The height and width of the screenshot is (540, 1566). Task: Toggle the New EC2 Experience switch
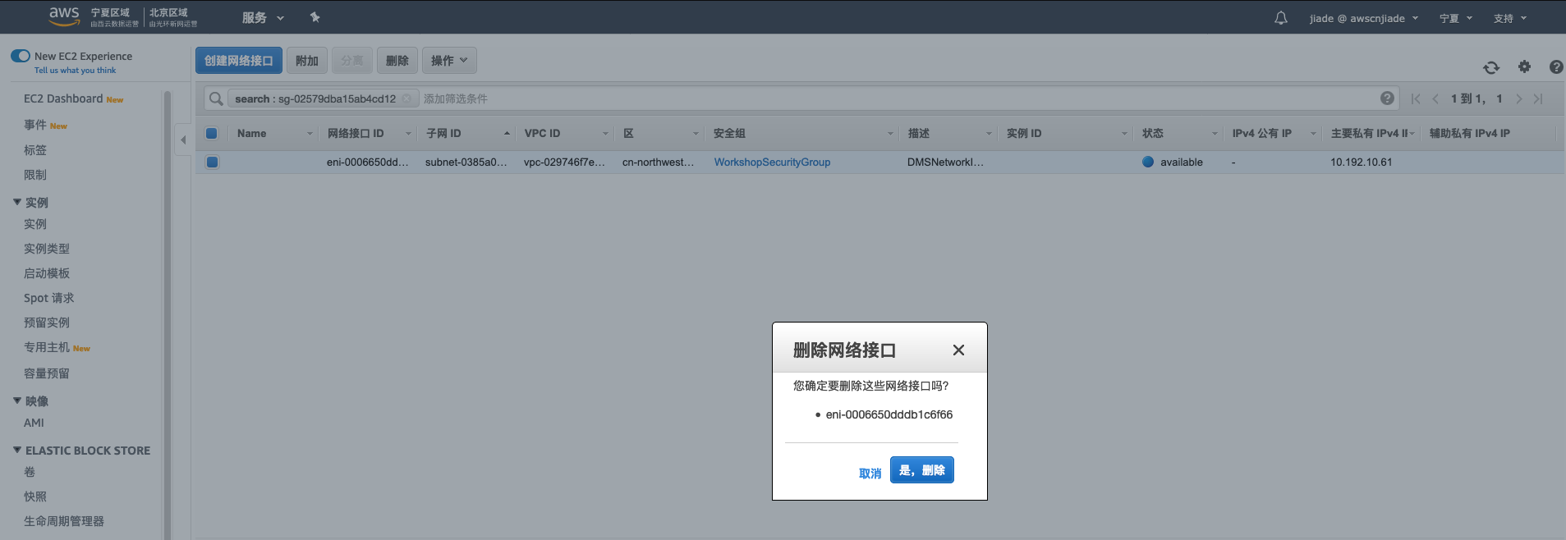pyautogui.click(x=21, y=56)
